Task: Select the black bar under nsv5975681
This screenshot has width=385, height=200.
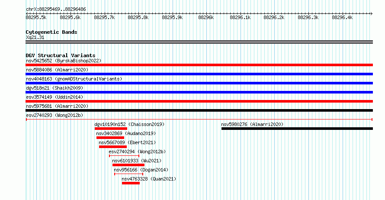Action: click(x=199, y=110)
